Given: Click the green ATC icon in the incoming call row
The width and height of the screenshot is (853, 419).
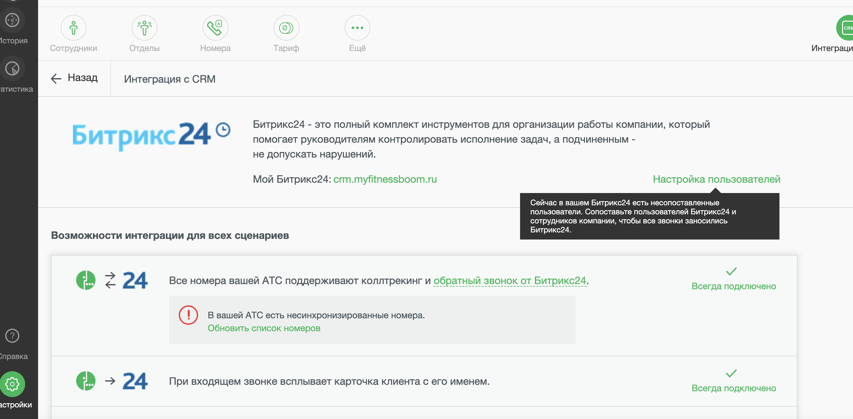Looking at the screenshot, I should pyautogui.click(x=86, y=381).
